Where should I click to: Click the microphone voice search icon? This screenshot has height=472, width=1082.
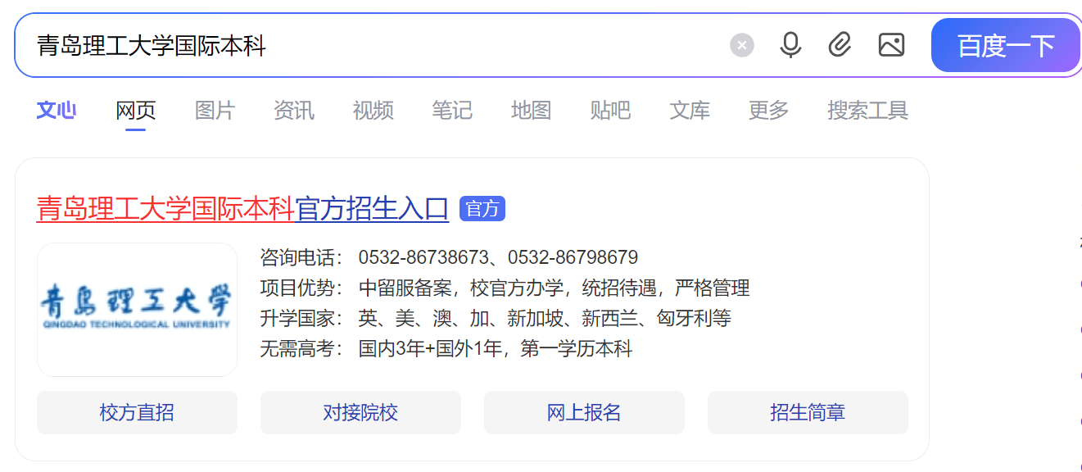tap(790, 45)
